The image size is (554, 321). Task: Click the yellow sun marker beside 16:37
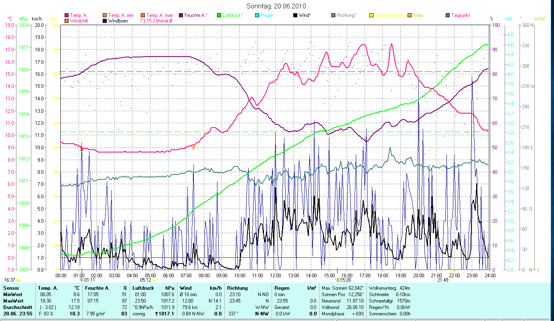pos(18,280)
